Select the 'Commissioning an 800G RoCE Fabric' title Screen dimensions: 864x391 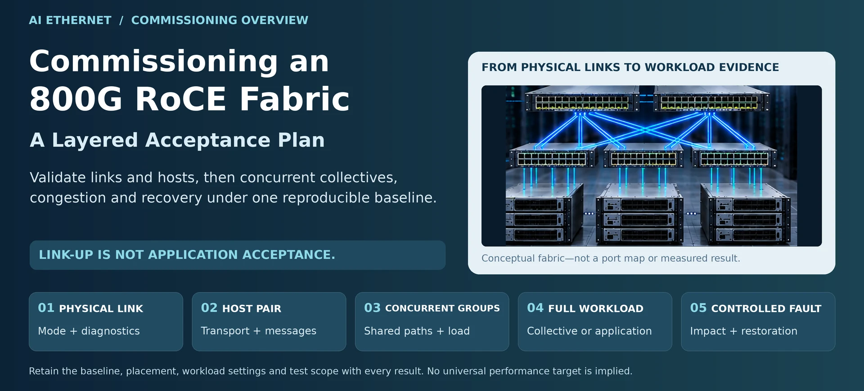click(189, 80)
